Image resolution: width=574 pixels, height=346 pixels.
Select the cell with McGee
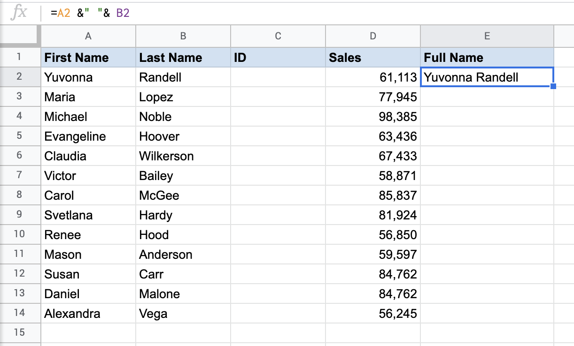click(183, 195)
